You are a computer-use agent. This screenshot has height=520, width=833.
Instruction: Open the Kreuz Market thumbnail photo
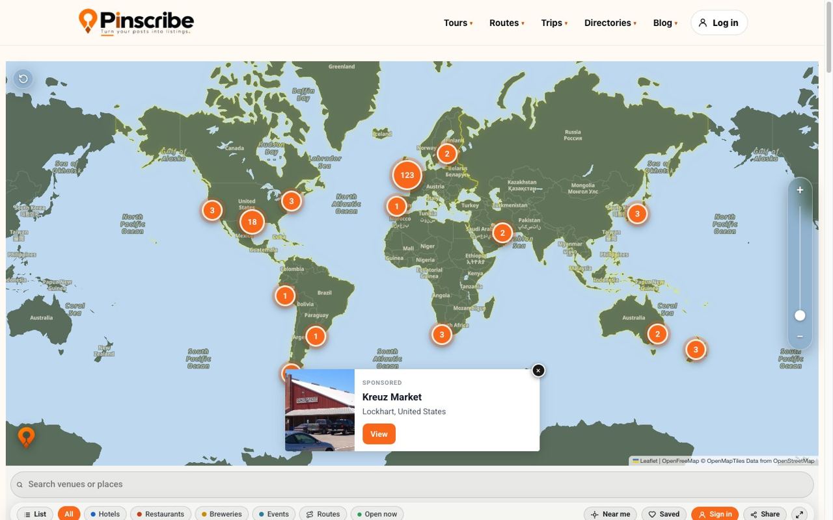pos(320,410)
